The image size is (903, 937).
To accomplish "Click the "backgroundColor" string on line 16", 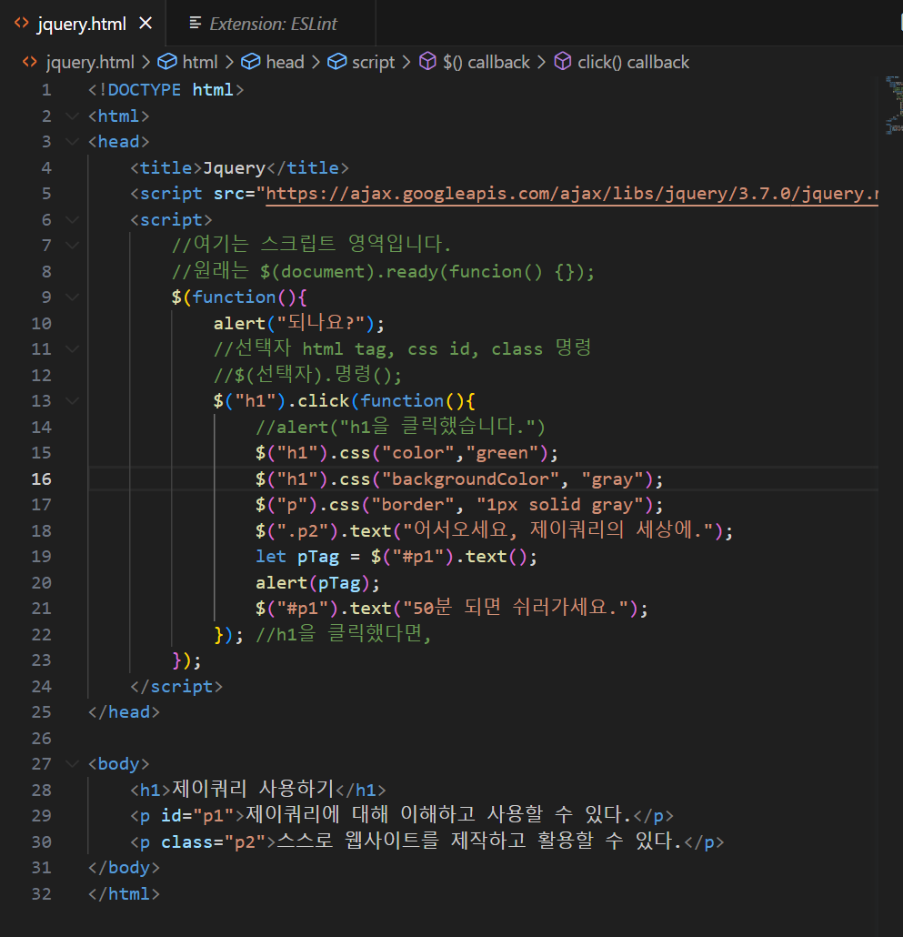I will click(471, 479).
